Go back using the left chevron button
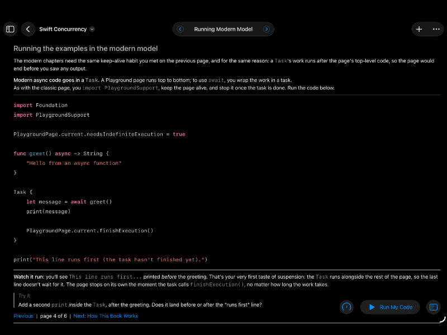 click(28, 29)
